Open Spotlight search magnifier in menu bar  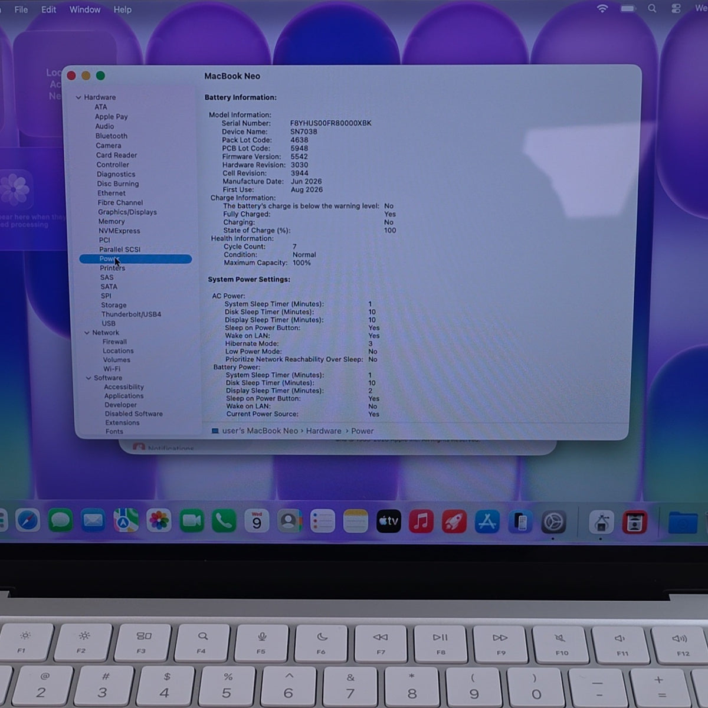(652, 9)
